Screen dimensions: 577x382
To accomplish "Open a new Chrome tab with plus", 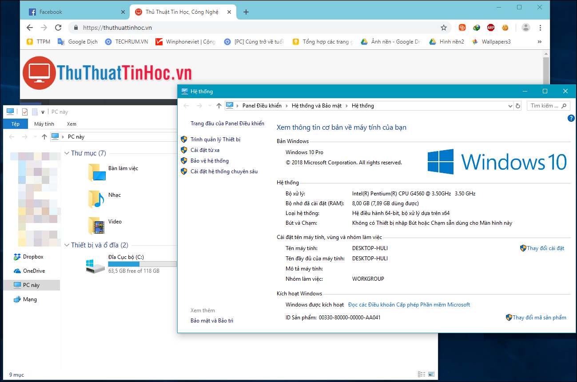I will click(x=246, y=12).
